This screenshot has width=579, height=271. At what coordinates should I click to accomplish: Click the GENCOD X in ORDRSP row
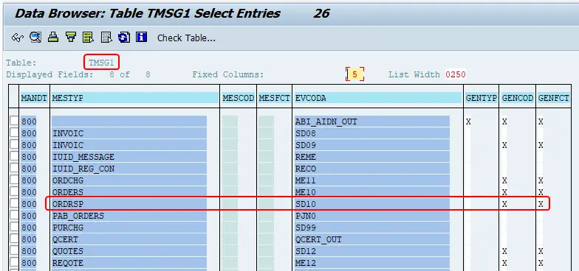click(504, 204)
